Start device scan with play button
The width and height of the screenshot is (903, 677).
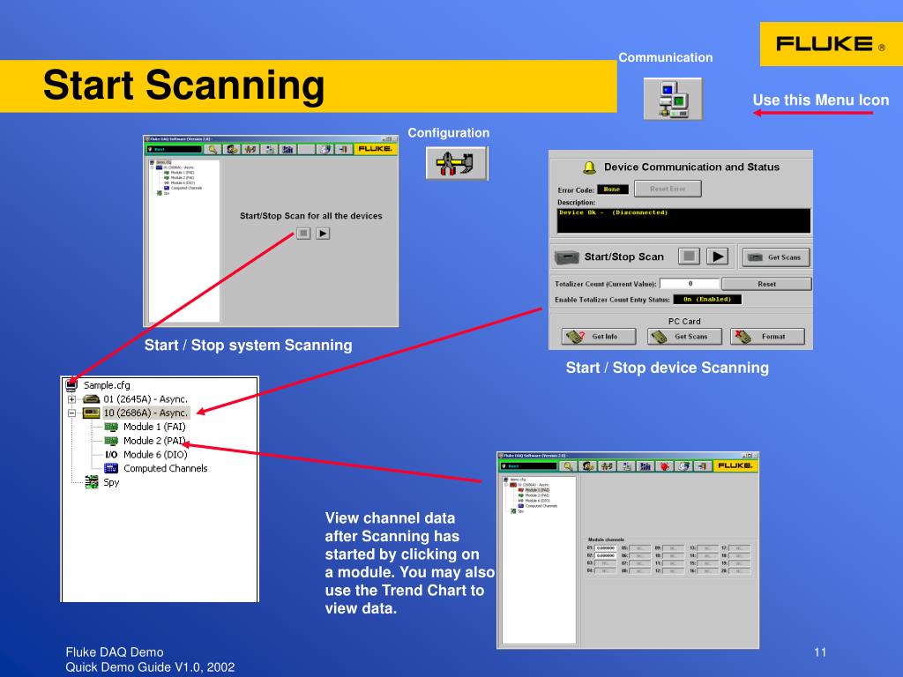pyautogui.click(x=717, y=257)
